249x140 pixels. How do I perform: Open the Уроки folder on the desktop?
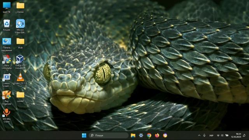click(x=20, y=7)
